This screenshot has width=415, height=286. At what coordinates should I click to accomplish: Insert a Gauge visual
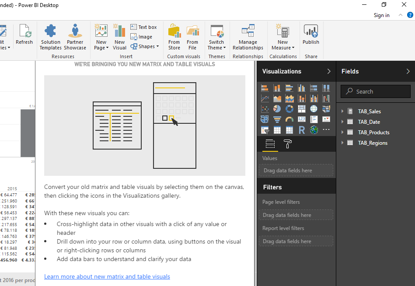tap(289, 119)
